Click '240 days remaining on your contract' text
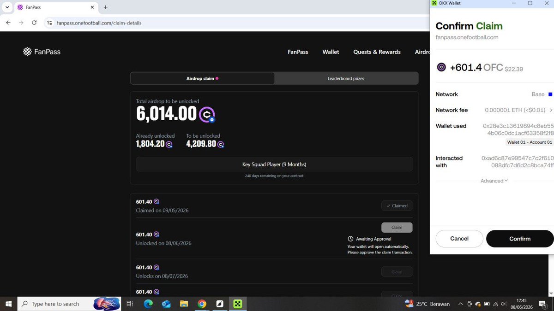The width and height of the screenshot is (554, 311). pos(274,176)
